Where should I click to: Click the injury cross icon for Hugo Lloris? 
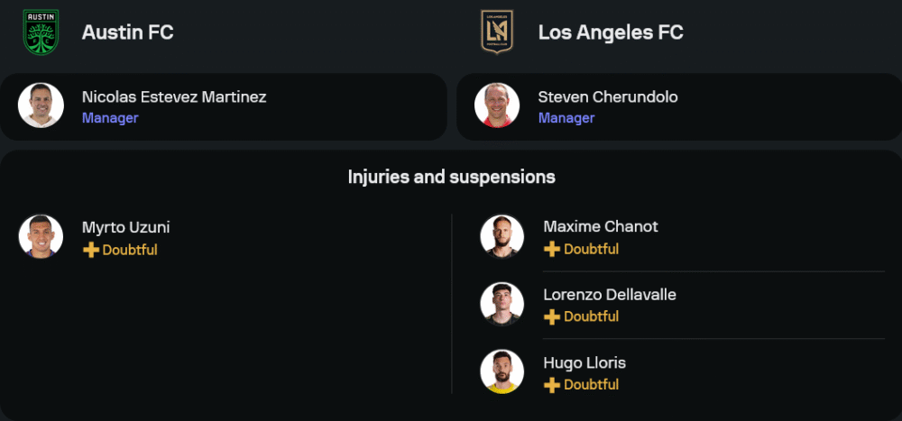coord(552,385)
